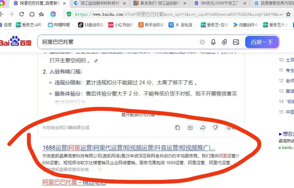Click the Baidu logo
This screenshot has height=188, width=294.
[x=16, y=41]
